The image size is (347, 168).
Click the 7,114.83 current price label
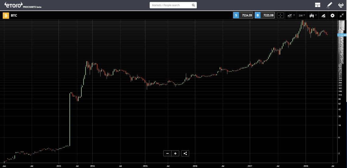point(342,35)
